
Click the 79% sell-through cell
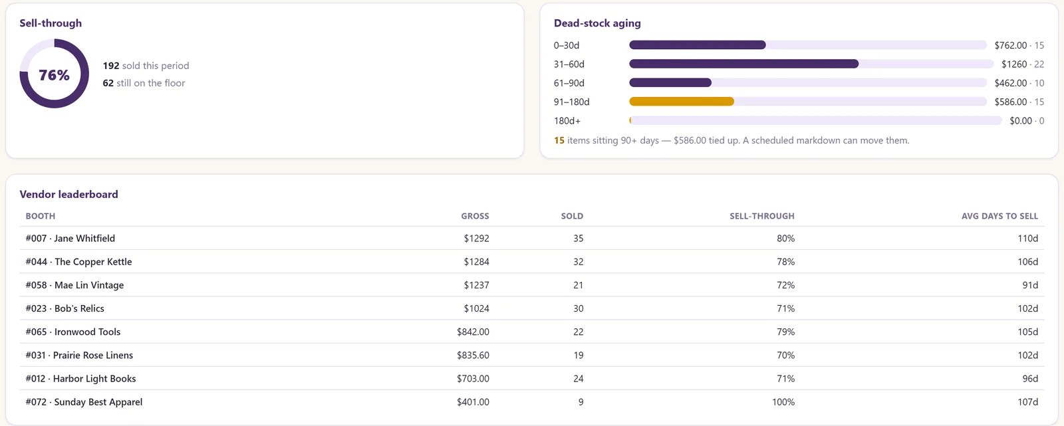786,332
